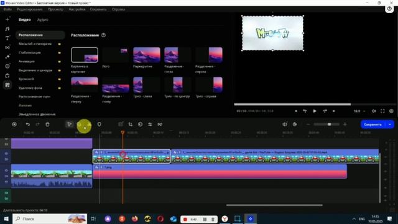The width and height of the screenshot is (398, 224).
Task: Open the Sounds library (music note icon)
Action: pos(7,29)
